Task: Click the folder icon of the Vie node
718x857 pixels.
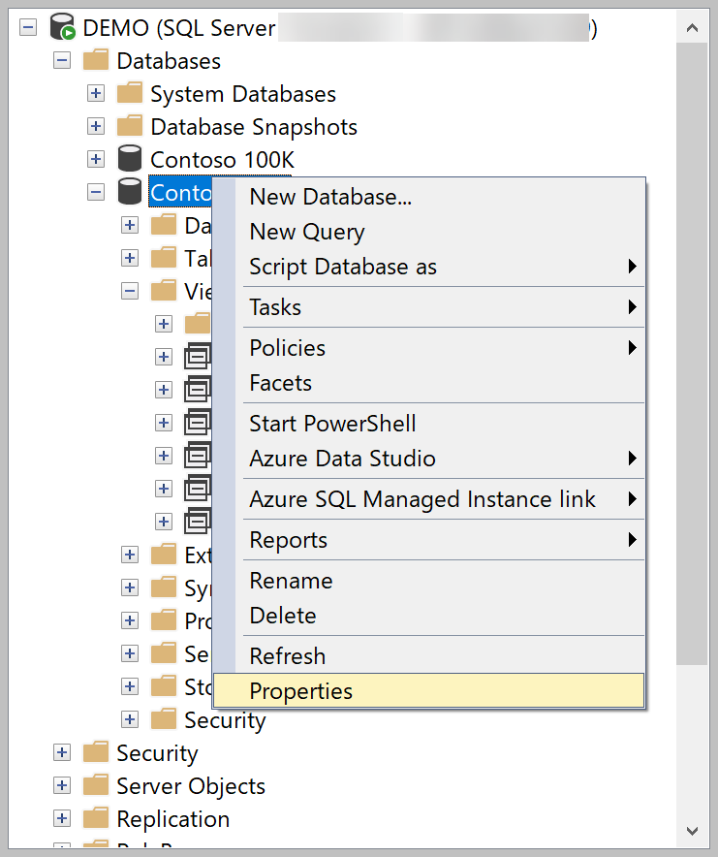Action: pos(164,290)
